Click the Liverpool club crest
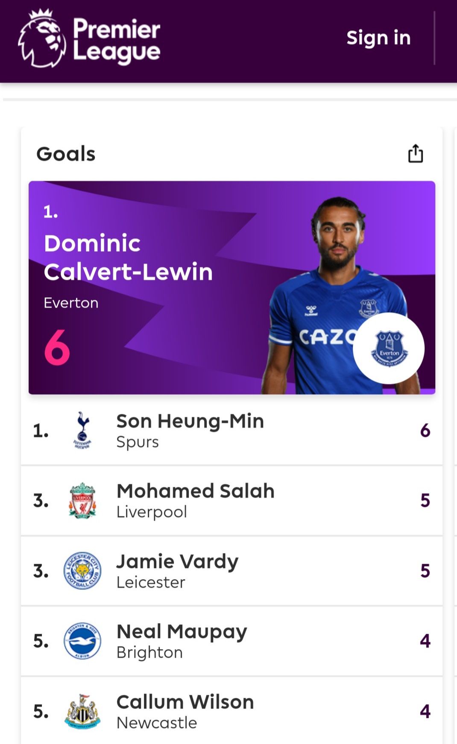Screen dimensions: 457x744 tap(82, 501)
